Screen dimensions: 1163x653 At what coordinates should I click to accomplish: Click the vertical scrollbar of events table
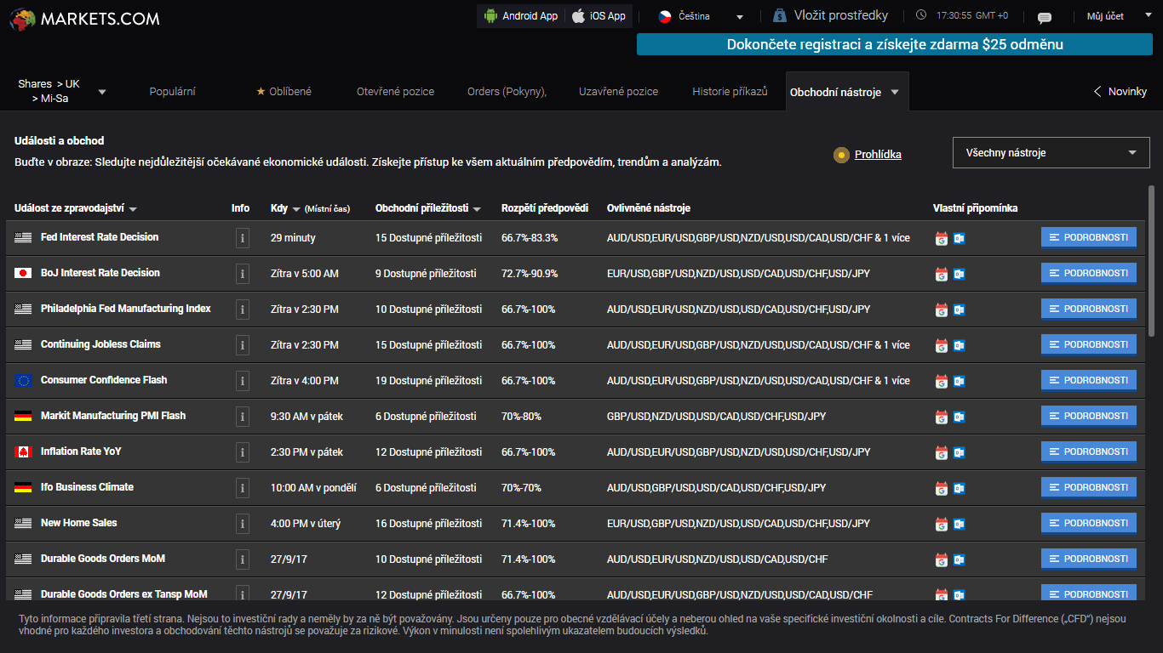1152,261
